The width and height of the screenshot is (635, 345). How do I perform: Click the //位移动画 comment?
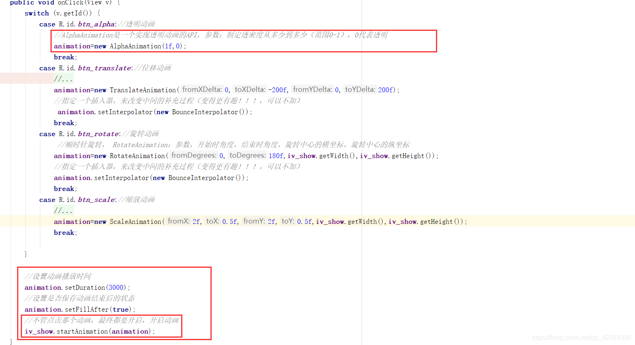152,68
